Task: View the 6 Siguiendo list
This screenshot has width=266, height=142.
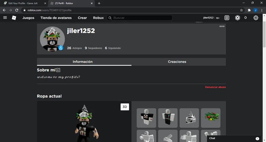Action: tap(113, 48)
